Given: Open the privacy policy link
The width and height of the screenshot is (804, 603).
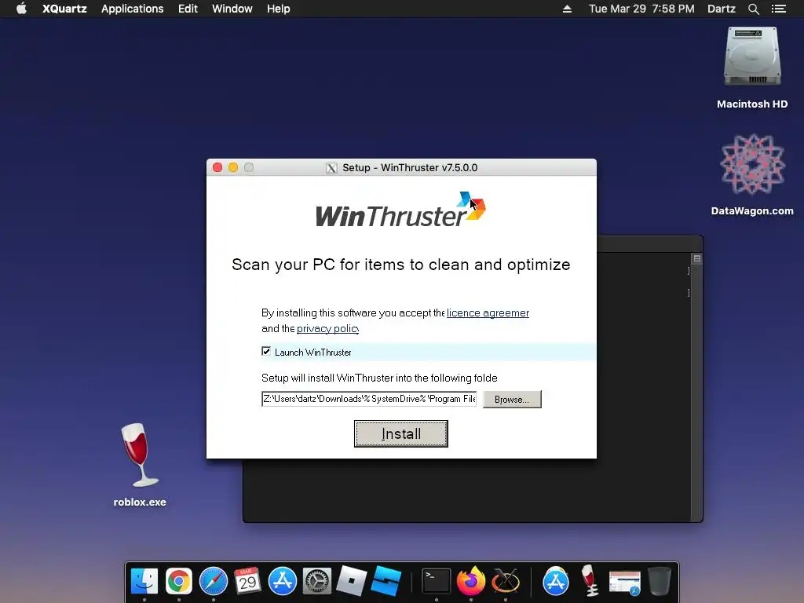Looking at the screenshot, I should [x=327, y=329].
